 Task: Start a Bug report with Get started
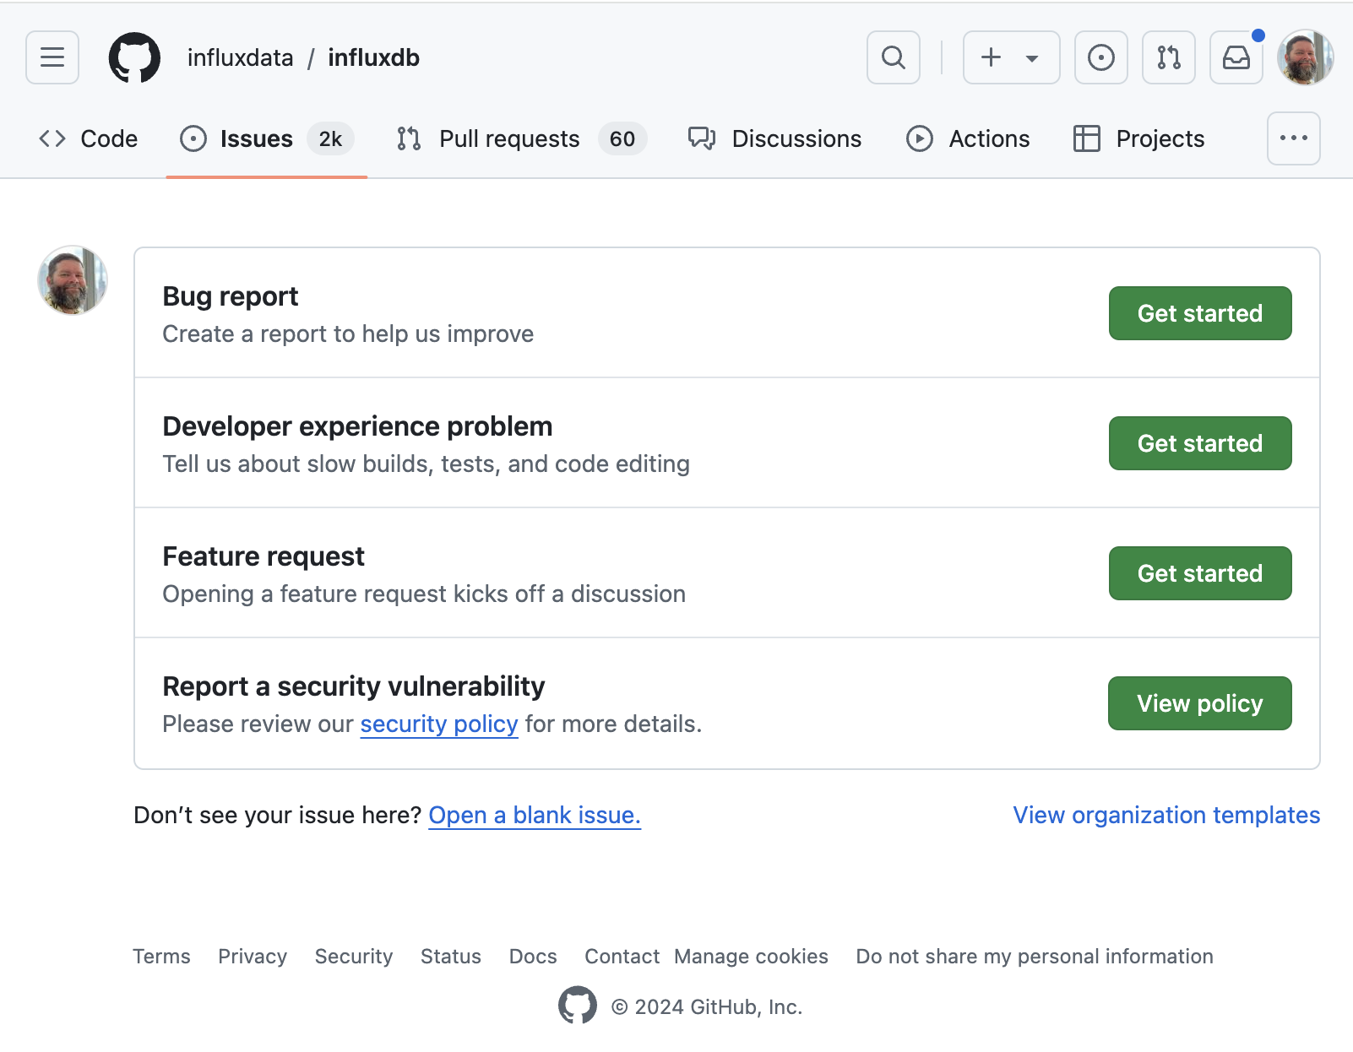[1199, 313]
